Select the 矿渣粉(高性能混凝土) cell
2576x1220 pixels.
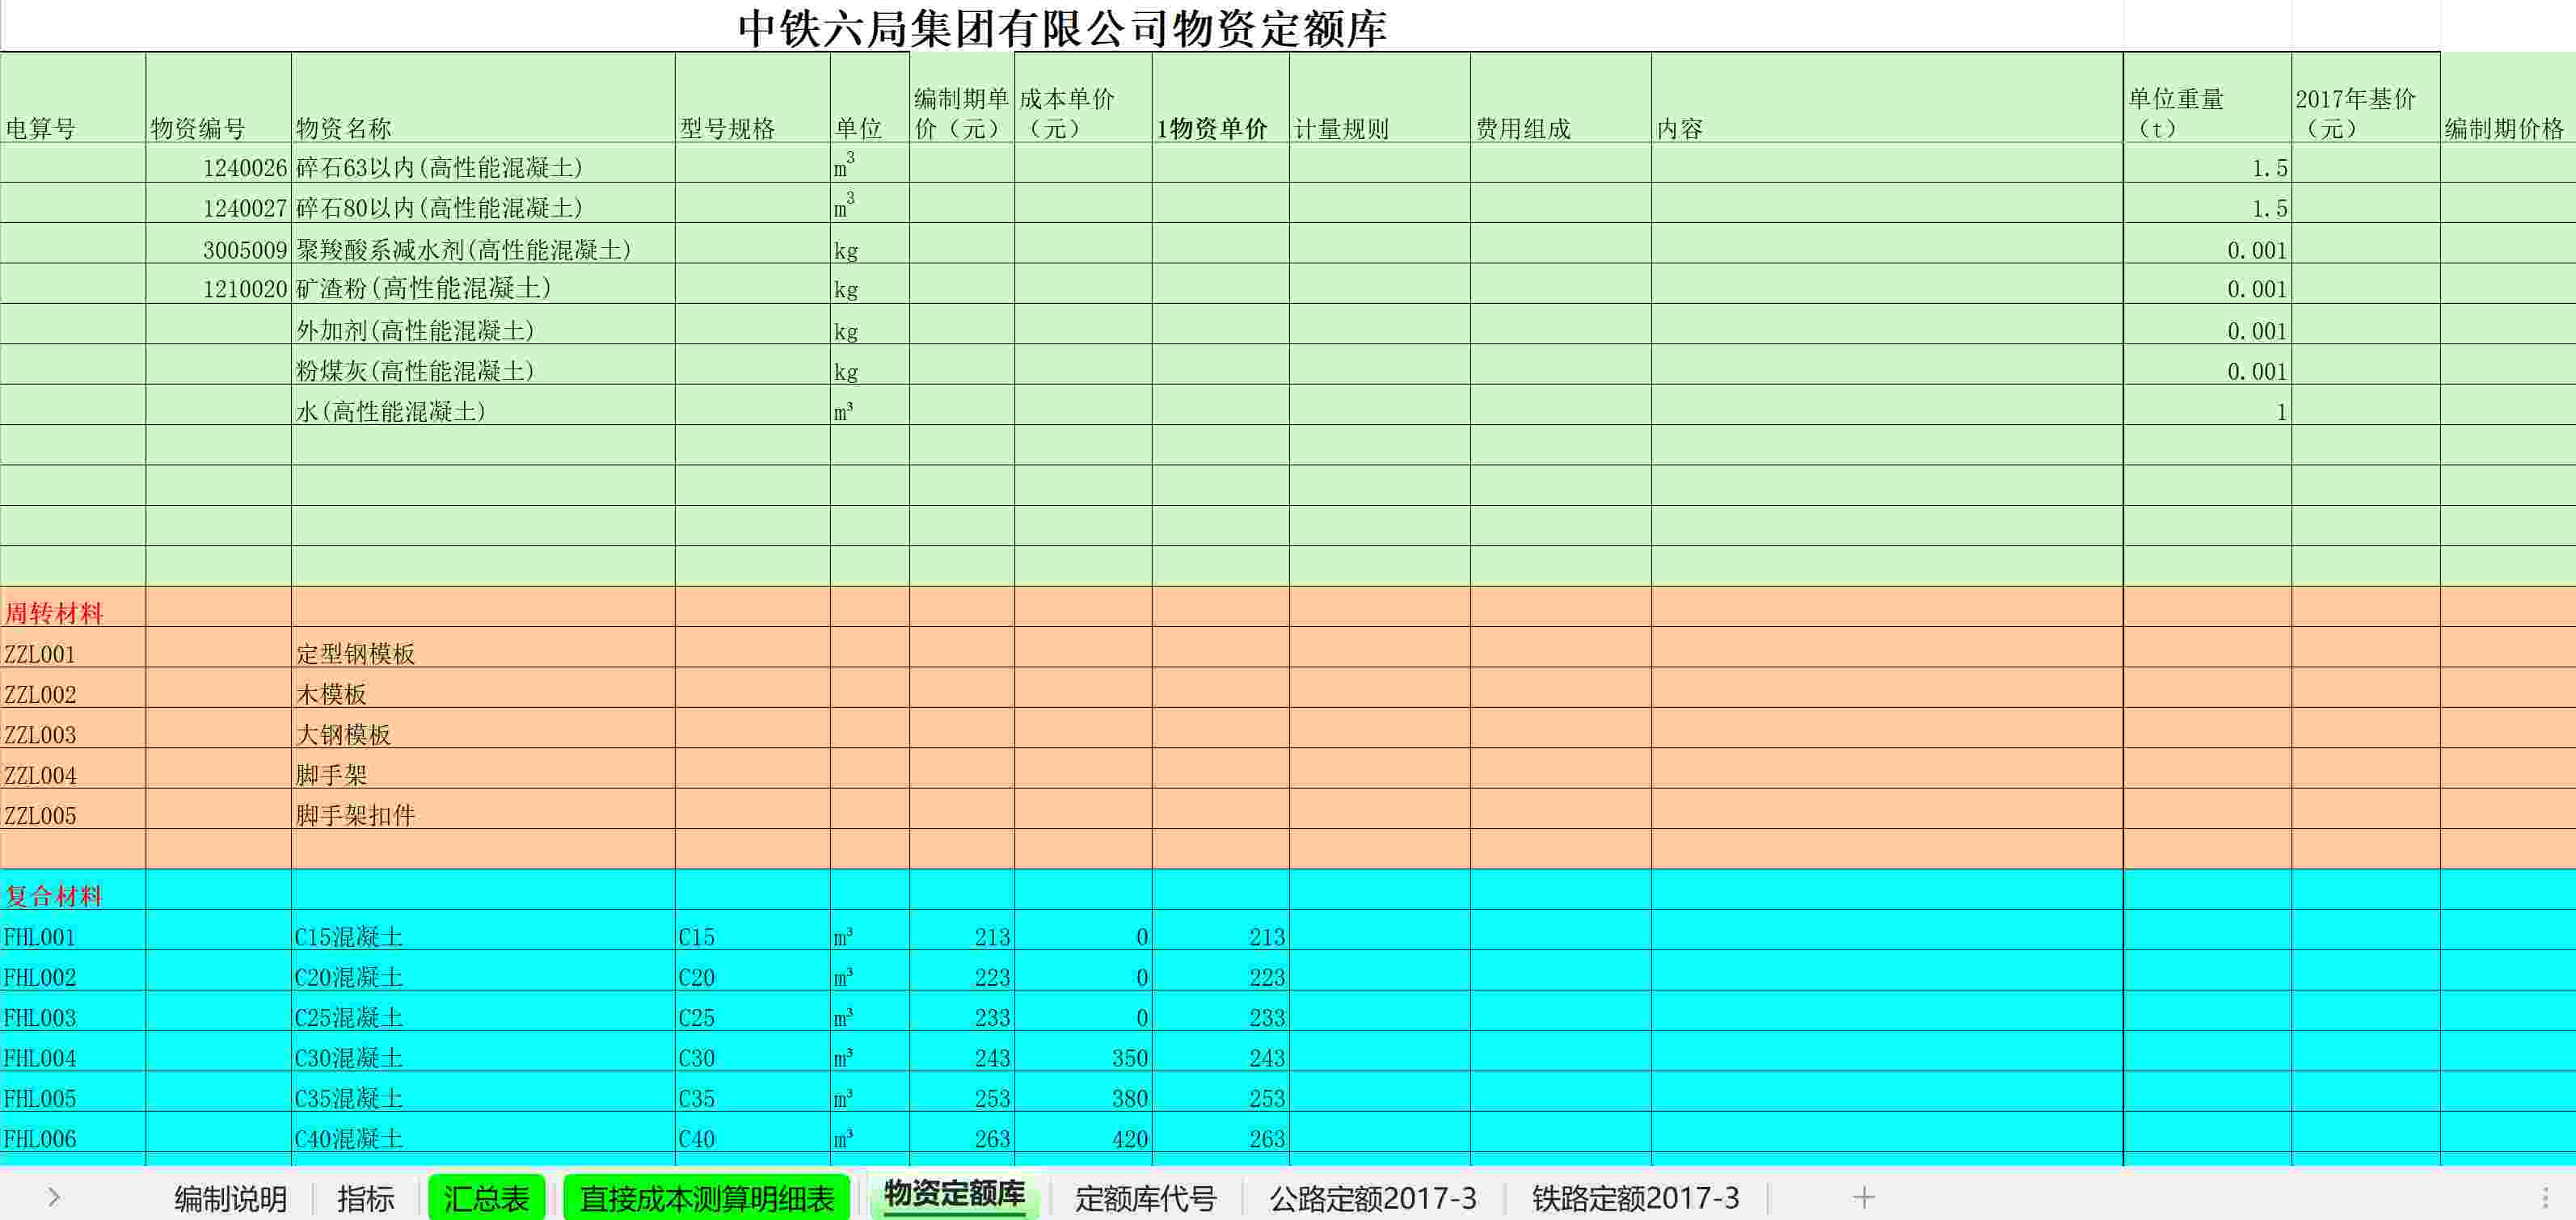pos(483,284)
